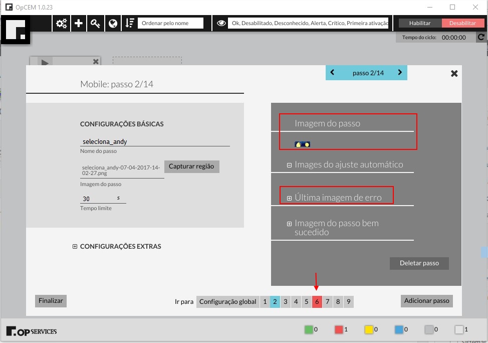Click the eye status filter icon
Screen dimensions: 488x343
click(220, 24)
